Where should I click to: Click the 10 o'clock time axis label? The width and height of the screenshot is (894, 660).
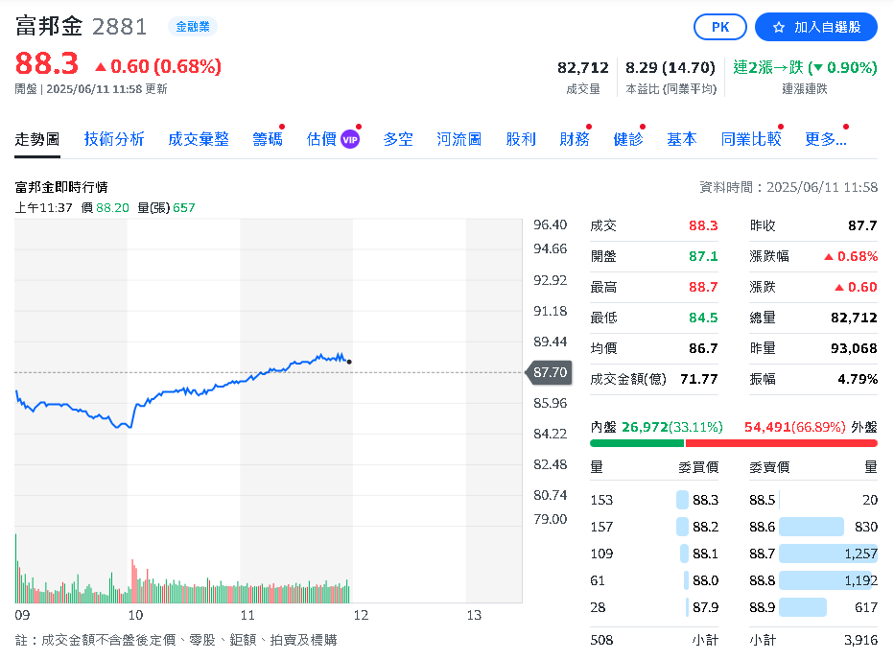[x=135, y=615]
